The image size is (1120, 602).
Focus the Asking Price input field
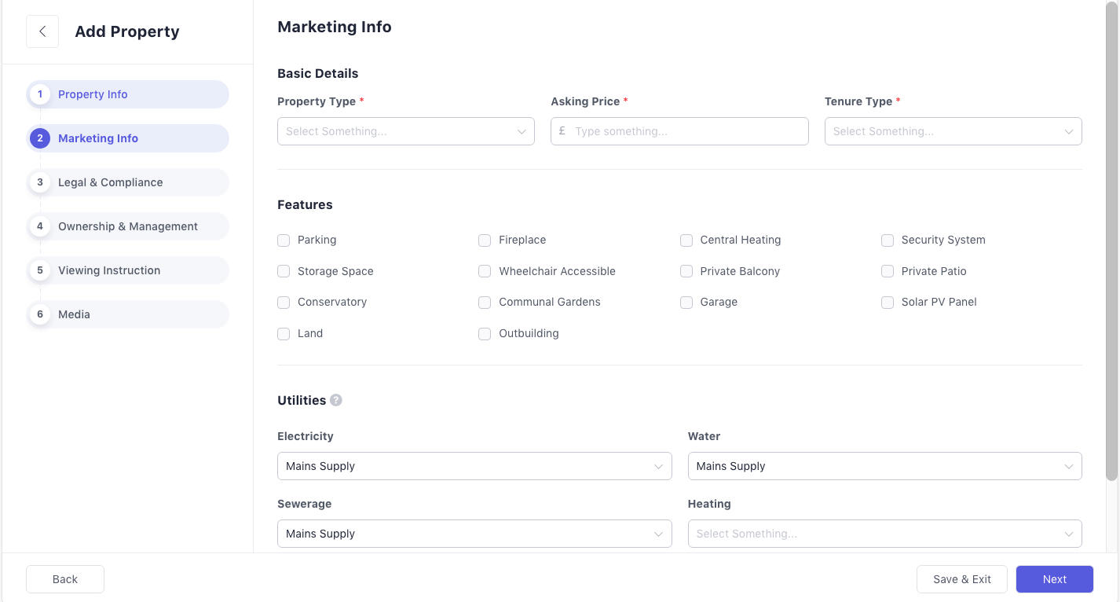[x=687, y=131]
